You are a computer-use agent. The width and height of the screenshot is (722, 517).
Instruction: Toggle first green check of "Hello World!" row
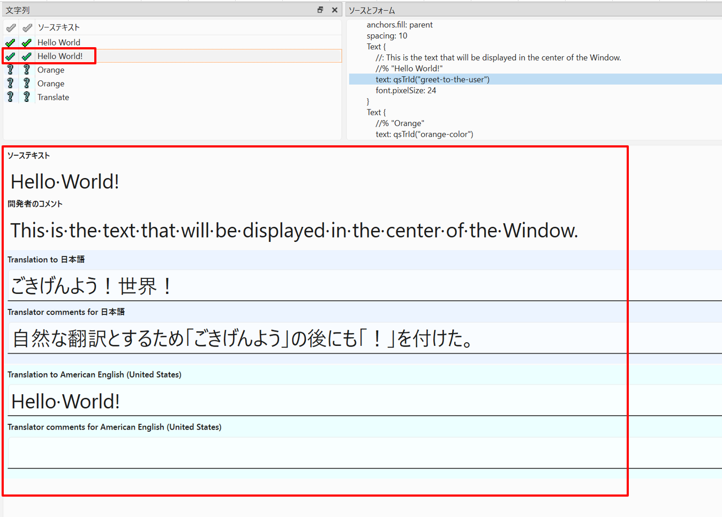(x=10, y=56)
